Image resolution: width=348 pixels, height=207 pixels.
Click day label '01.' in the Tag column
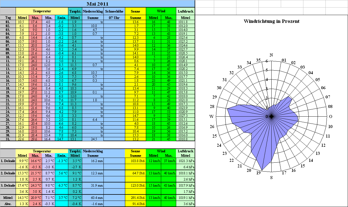point(8,22)
